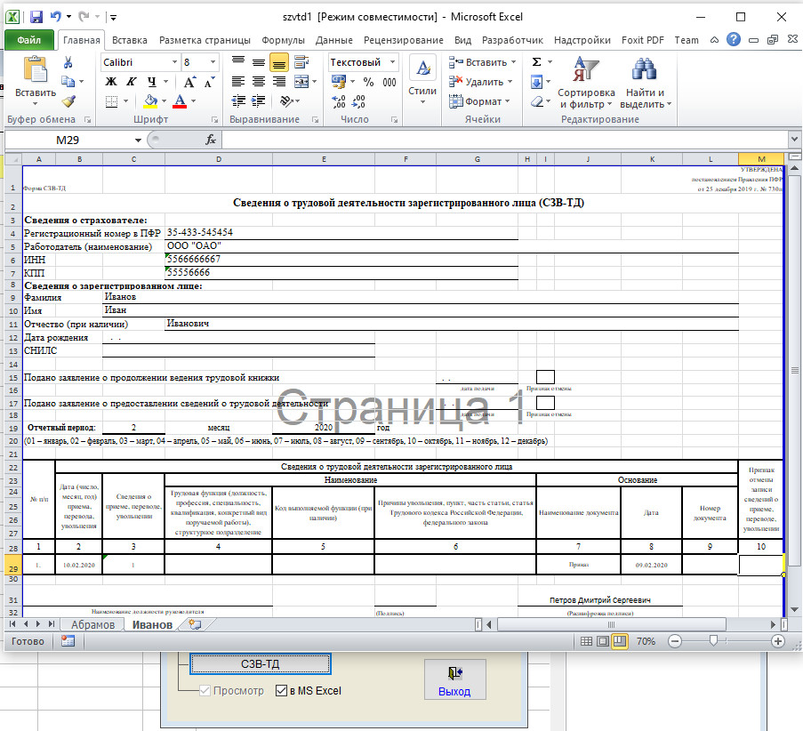Click the save icon in quick access toolbar
This screenshot has height=731, width=803.
click(36, 17)
